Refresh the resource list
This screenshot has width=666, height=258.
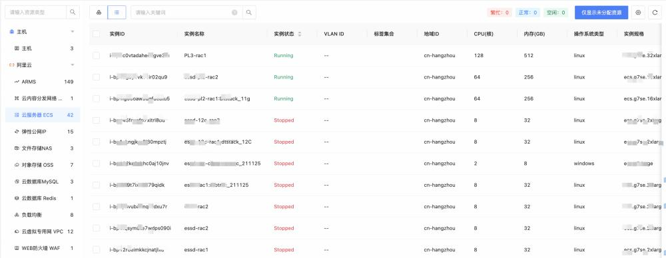pyautogui.click(x=655, y=13)
